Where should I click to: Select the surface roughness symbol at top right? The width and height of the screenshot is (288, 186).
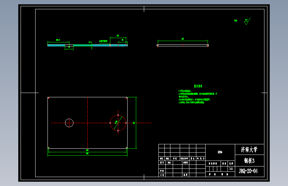(x=247, y=21)
